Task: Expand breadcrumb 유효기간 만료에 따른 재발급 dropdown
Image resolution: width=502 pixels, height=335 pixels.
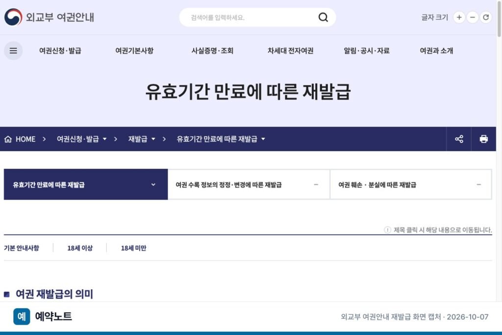Action: 221,139
